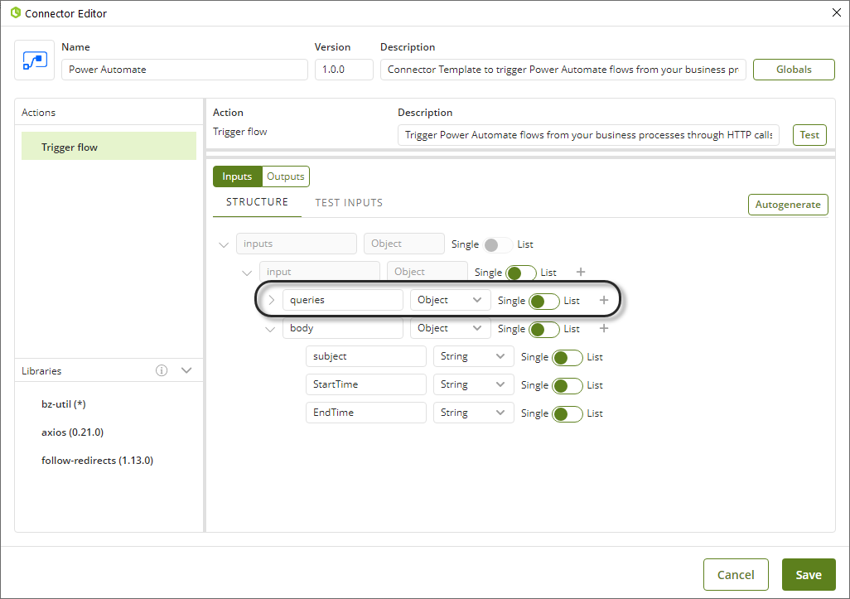Screen dimensions: 850x599
Task: Edit the connector Description field
Action: 563,70
